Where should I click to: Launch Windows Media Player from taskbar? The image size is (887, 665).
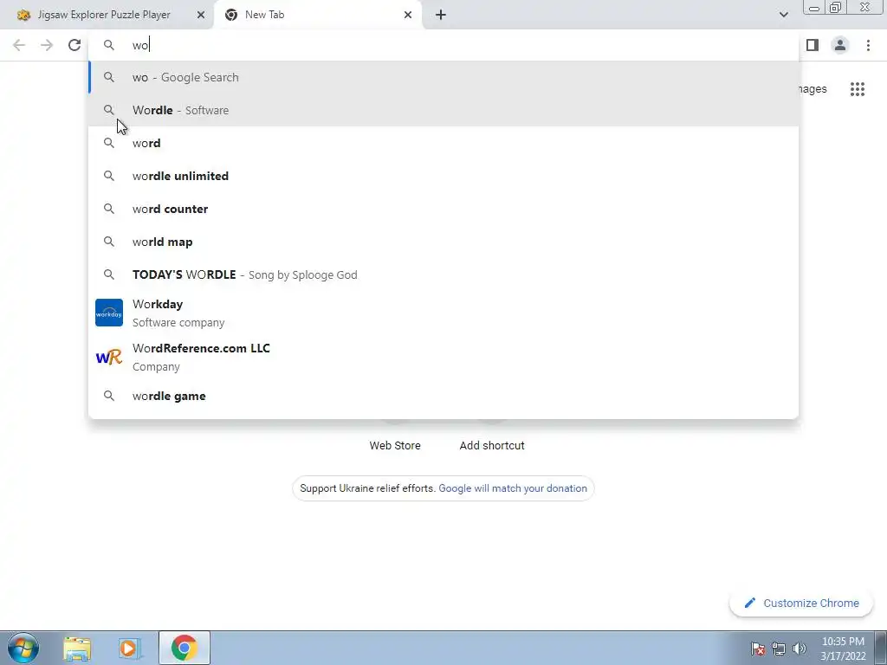point(130,648)
